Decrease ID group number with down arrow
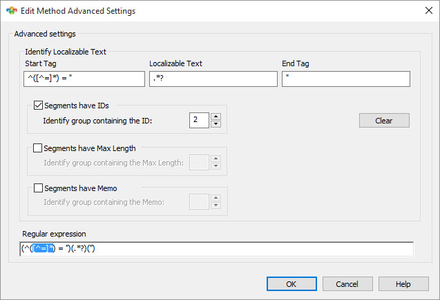 [x=216, y=124]
